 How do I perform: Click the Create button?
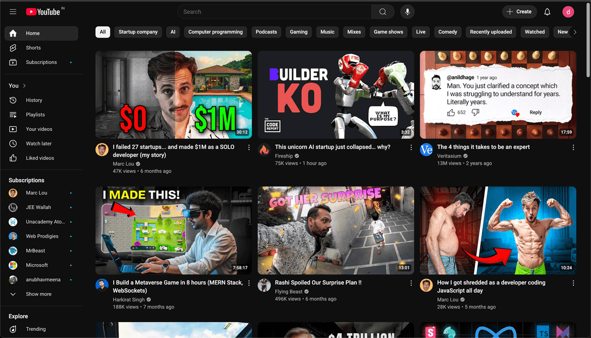point(519,11)
